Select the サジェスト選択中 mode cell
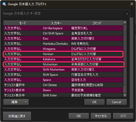The height and width of the screenshot is (122, 136). 22,85
